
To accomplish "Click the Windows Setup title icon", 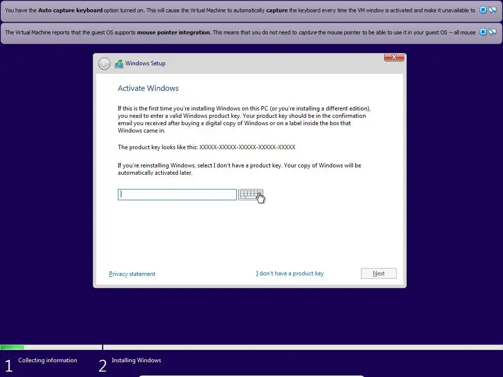I will coord(119,64).
